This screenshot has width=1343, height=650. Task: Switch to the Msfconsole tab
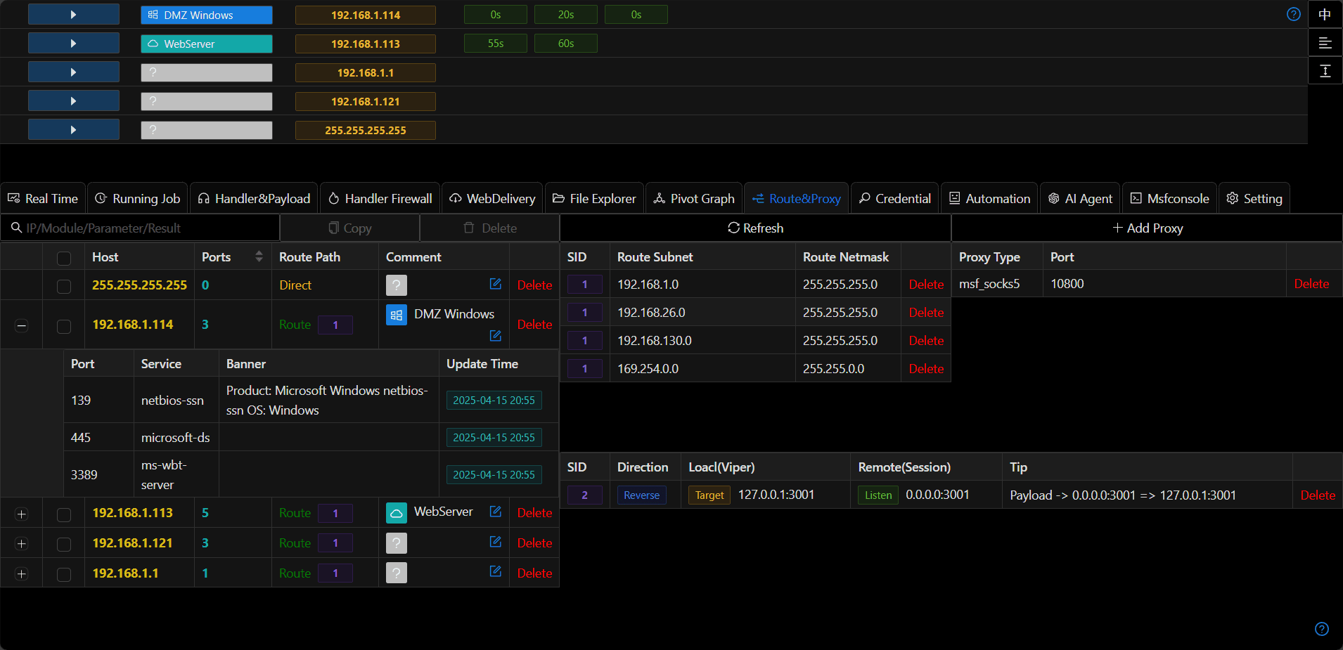pyautogui.click(x=1169, y=199)
